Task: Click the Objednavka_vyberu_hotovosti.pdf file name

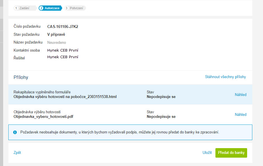Action: click(x=44, y=116)
